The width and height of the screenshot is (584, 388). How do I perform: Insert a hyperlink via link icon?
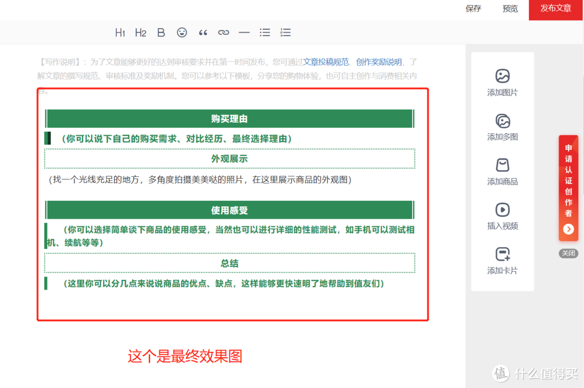[223, 33]
